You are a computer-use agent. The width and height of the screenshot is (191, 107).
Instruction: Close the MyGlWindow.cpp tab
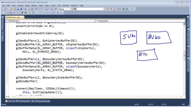(x=23, y=17)
